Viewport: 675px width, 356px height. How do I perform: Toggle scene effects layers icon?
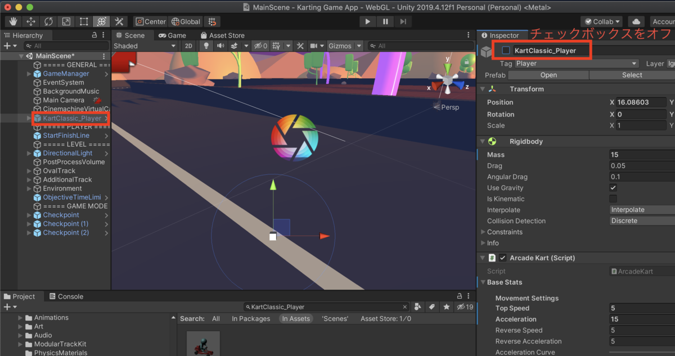coord(236,46)
